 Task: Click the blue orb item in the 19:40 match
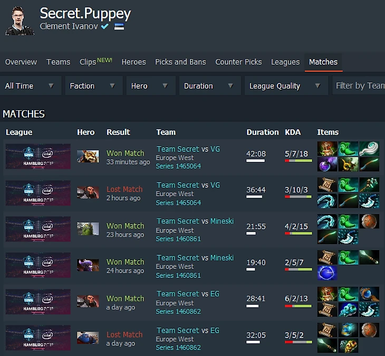click(327, 273)
